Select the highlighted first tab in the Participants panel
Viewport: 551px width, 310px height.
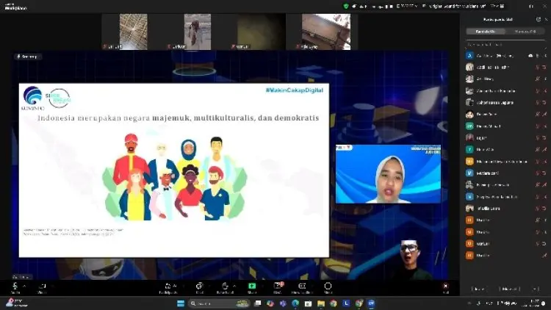pos(486,32)
